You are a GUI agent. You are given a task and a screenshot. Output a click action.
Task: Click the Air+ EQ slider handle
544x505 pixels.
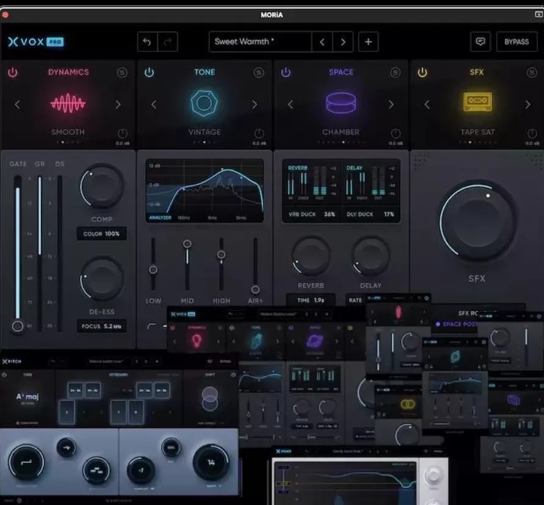point(255,290)
